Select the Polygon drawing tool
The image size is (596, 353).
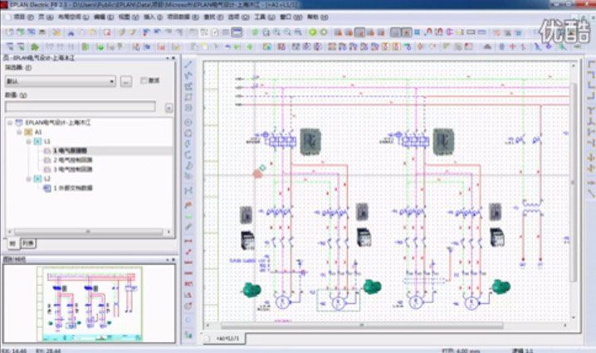click(x=188, y=86)
